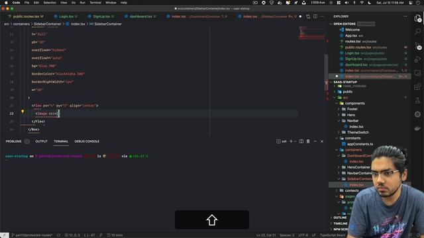Open the Source Control view
The image size is (424, 238).
417,46
